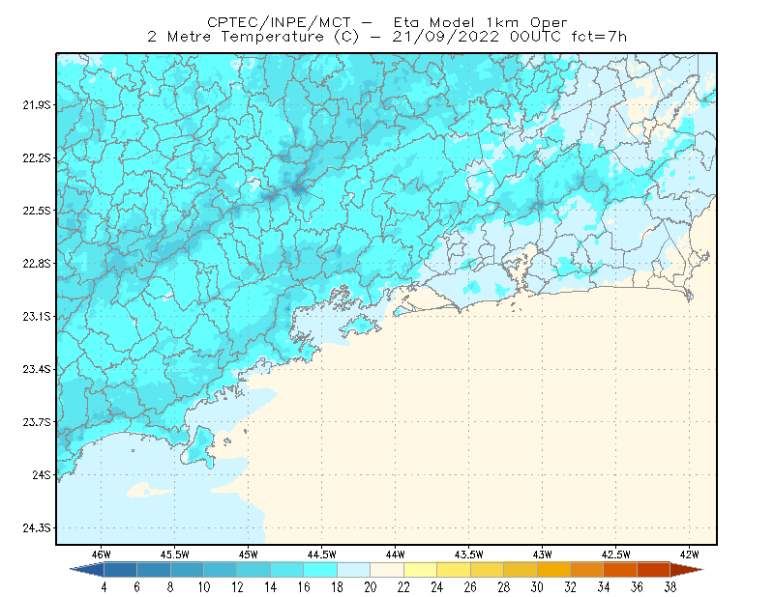Viewport: 774px width, 597px height.
Task: Click the 42W longitude label
Action: coord(689,554)
